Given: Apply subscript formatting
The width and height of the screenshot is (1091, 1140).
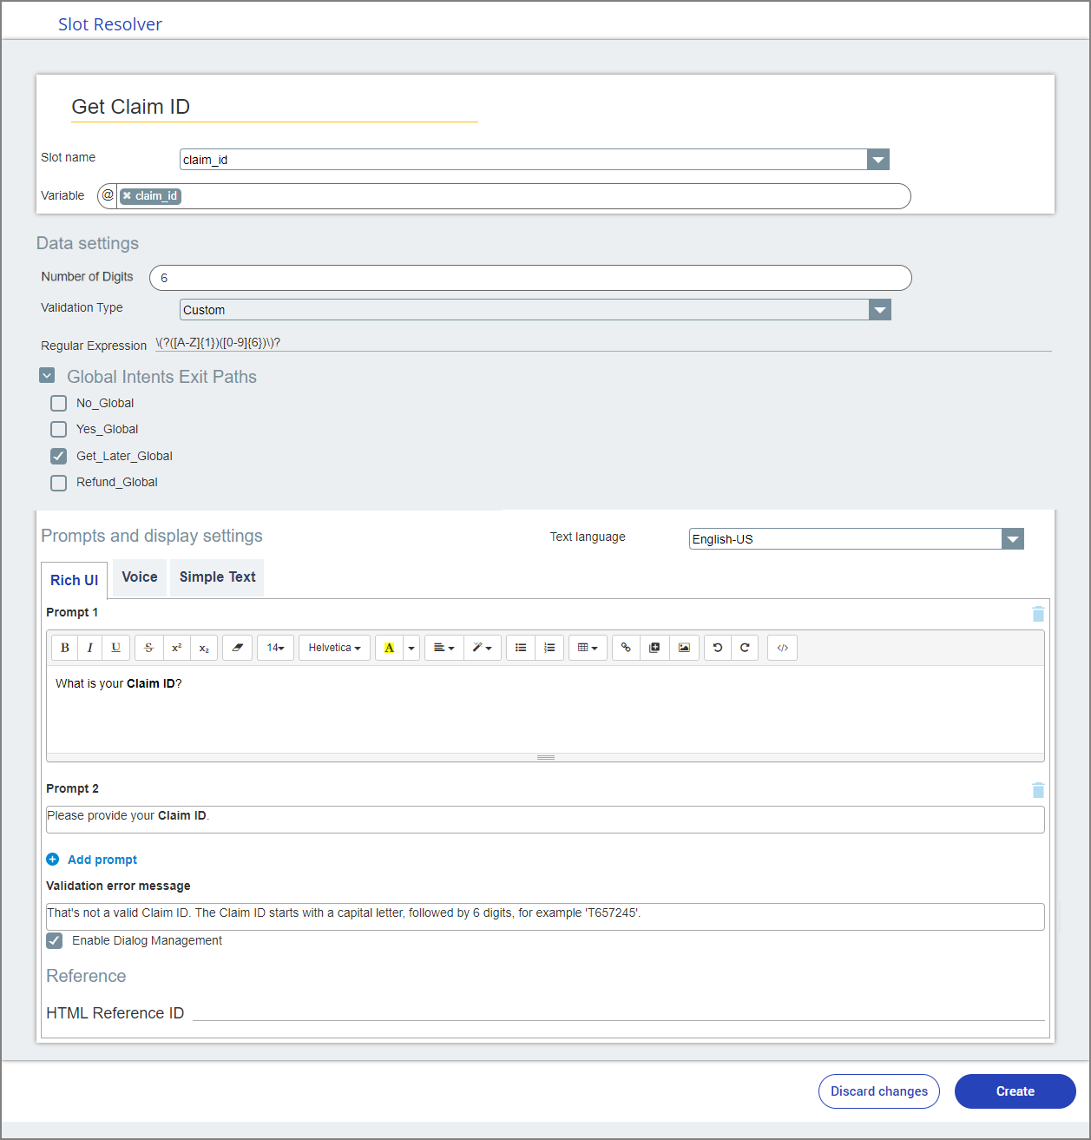Looking at the screenshot, I should point(204,648).
